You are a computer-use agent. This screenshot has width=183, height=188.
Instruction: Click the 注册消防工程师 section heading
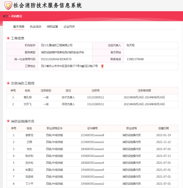(22, 83)
